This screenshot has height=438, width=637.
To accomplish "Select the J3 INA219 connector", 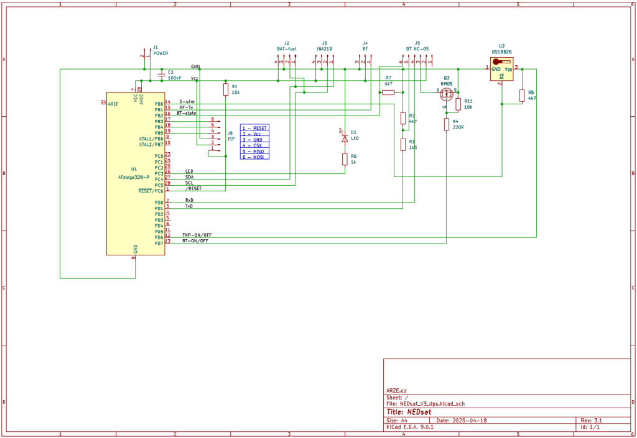I will [323, 60].
